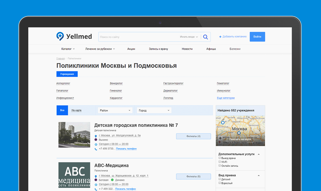Open the Город dropdown
The height and width of the screenshot is (191, 321).
(x=154, y=110)
